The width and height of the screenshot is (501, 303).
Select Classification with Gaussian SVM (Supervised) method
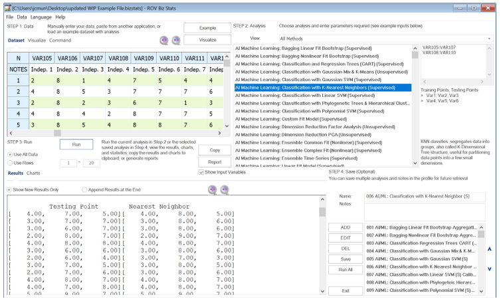[323, 80]
